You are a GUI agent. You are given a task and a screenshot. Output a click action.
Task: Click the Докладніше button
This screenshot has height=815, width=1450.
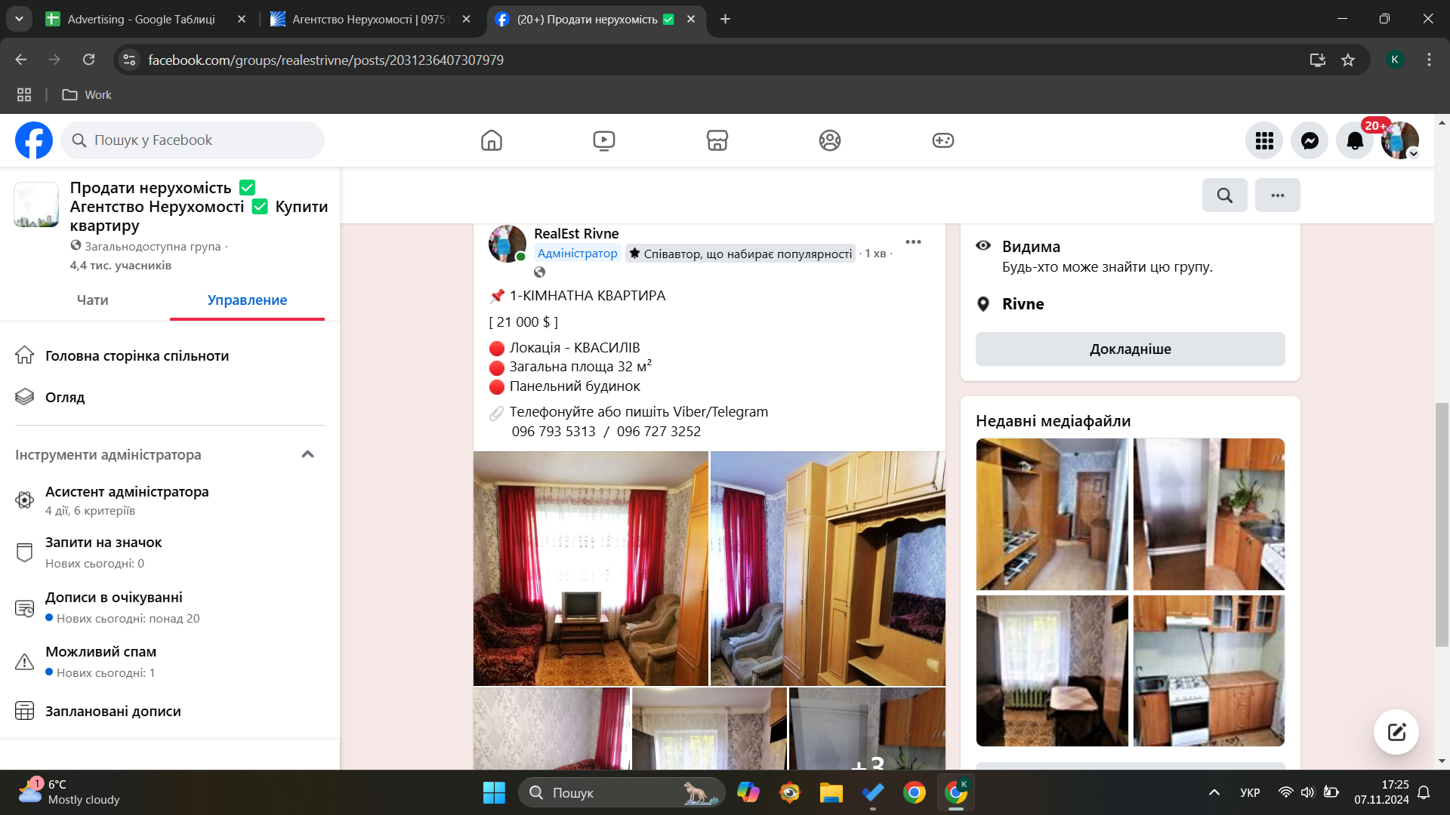[1130, 349]
